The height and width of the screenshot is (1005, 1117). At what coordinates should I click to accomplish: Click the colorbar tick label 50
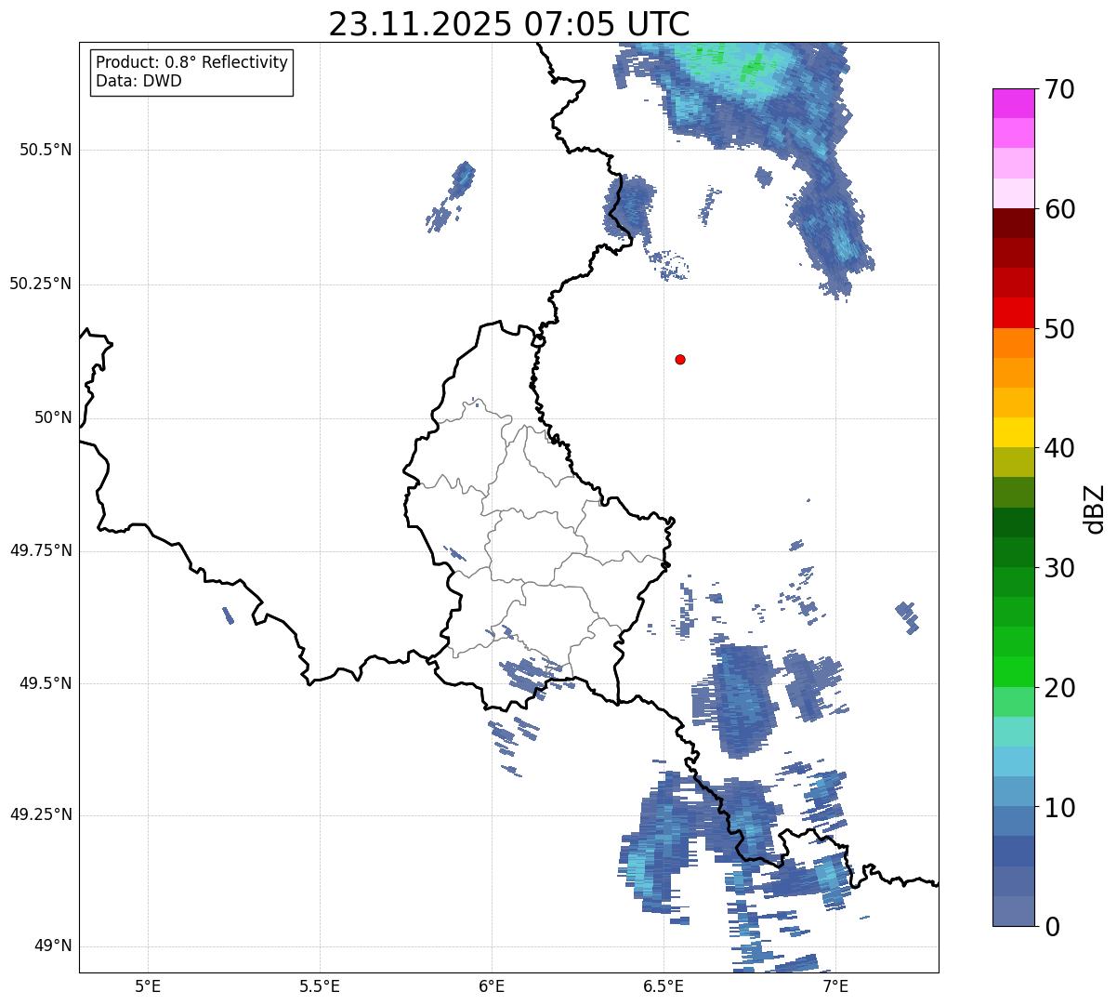point(1059,329)
